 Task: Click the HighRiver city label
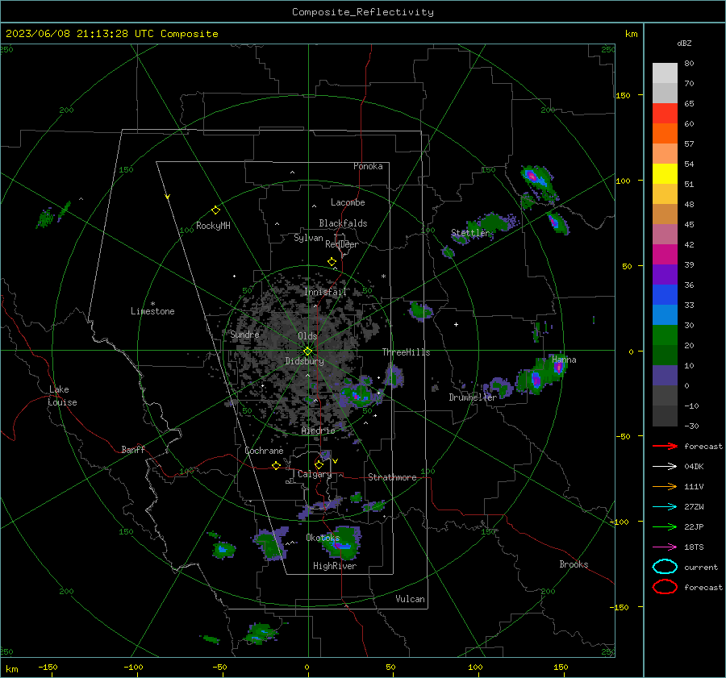pyautogui.click(x=335, y=566)
